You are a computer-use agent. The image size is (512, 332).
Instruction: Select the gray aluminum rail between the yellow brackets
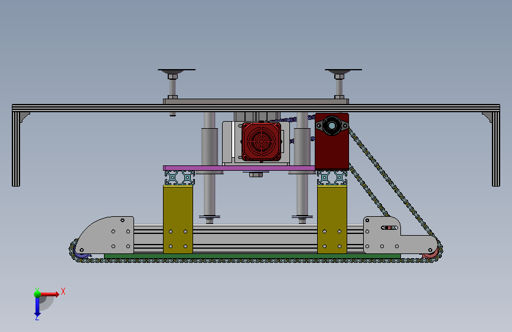255,239
